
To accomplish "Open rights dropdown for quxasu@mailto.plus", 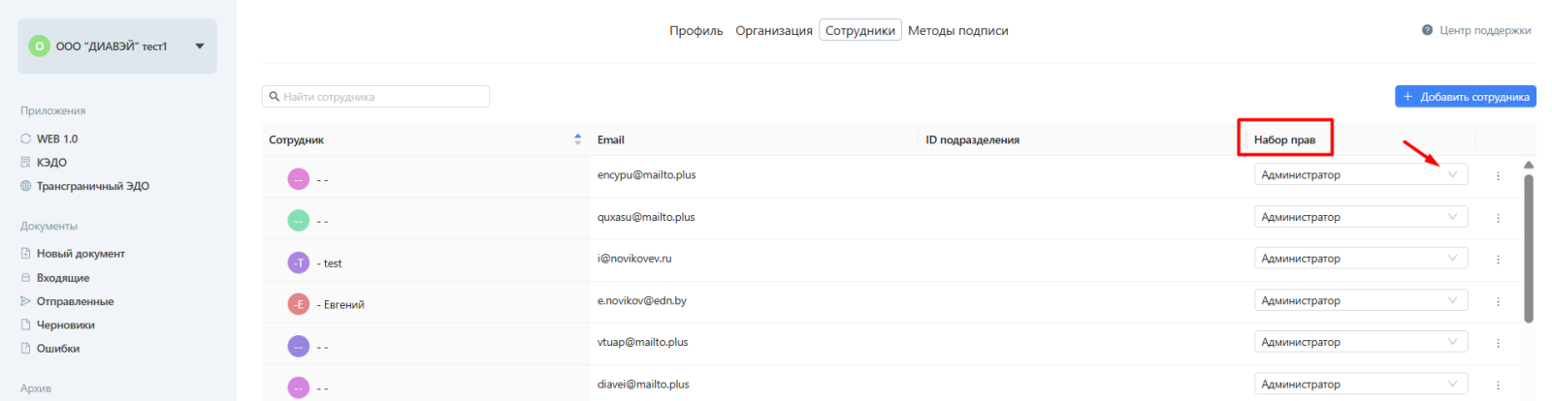I will (1360, 217).
